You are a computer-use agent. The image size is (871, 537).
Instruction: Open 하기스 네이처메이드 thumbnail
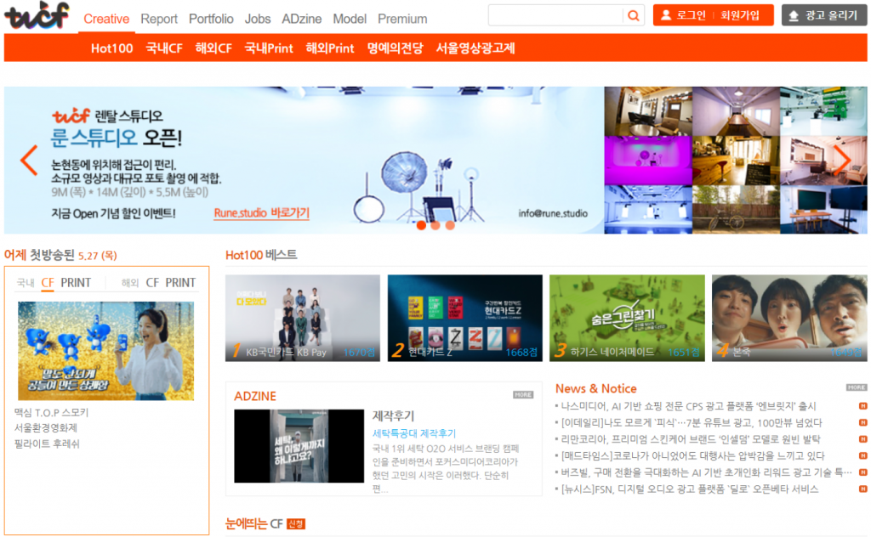pyautogui.click(x=627, y=318)
